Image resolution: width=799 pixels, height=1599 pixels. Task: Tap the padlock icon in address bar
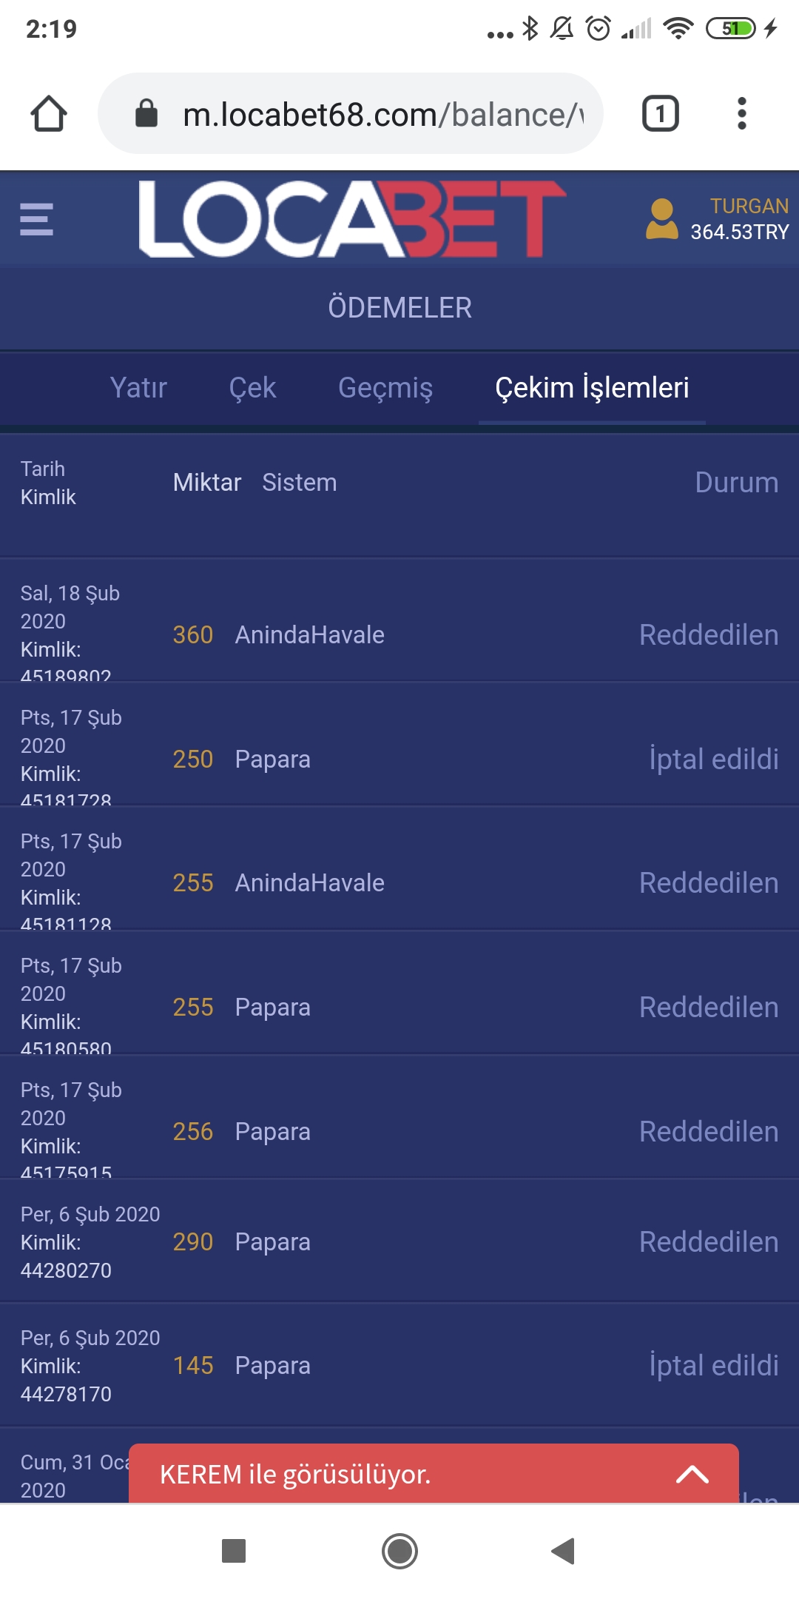pos(146,114)
